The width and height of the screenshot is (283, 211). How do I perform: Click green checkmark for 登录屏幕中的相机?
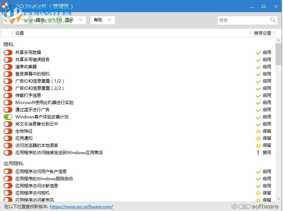258,74
